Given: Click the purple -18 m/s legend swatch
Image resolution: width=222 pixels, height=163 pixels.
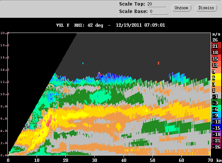Looking at the screenshot, I should coord(216,134).
